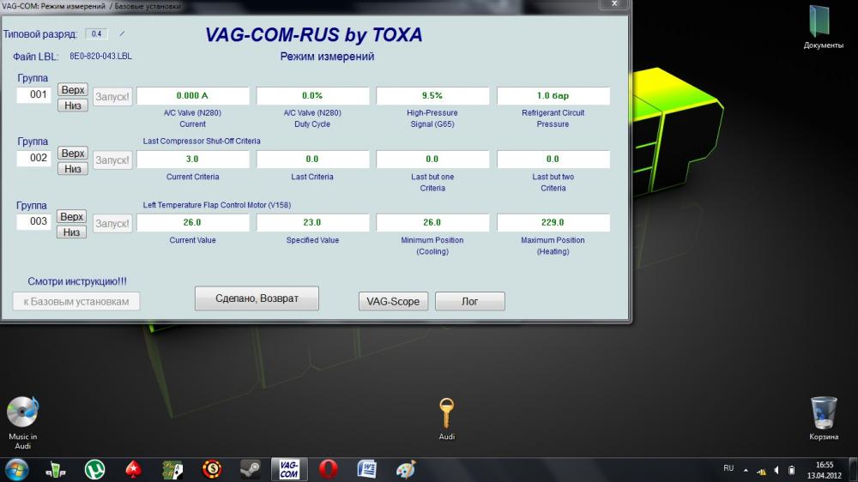This screenshot has width=858, height=482.
Task: Open the Audi key desktop shortcut
Action: (446, 416)
